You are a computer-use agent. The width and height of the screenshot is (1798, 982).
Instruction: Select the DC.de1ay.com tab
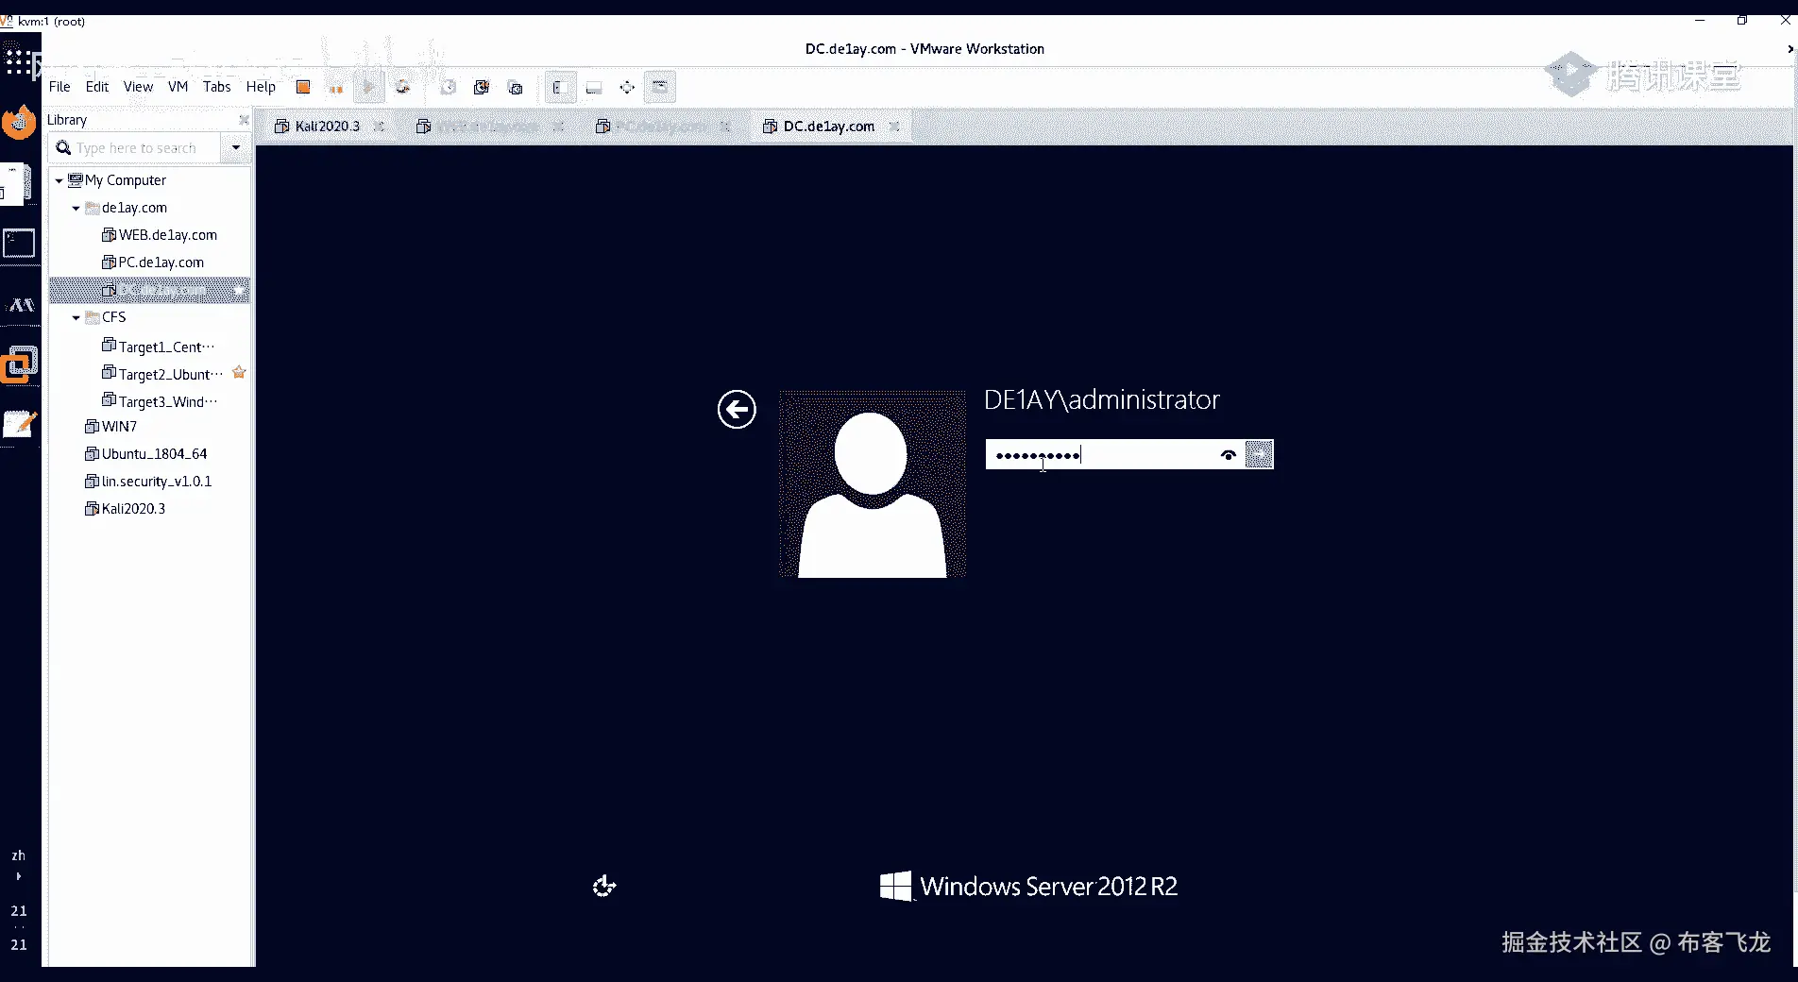coord(828,127)
